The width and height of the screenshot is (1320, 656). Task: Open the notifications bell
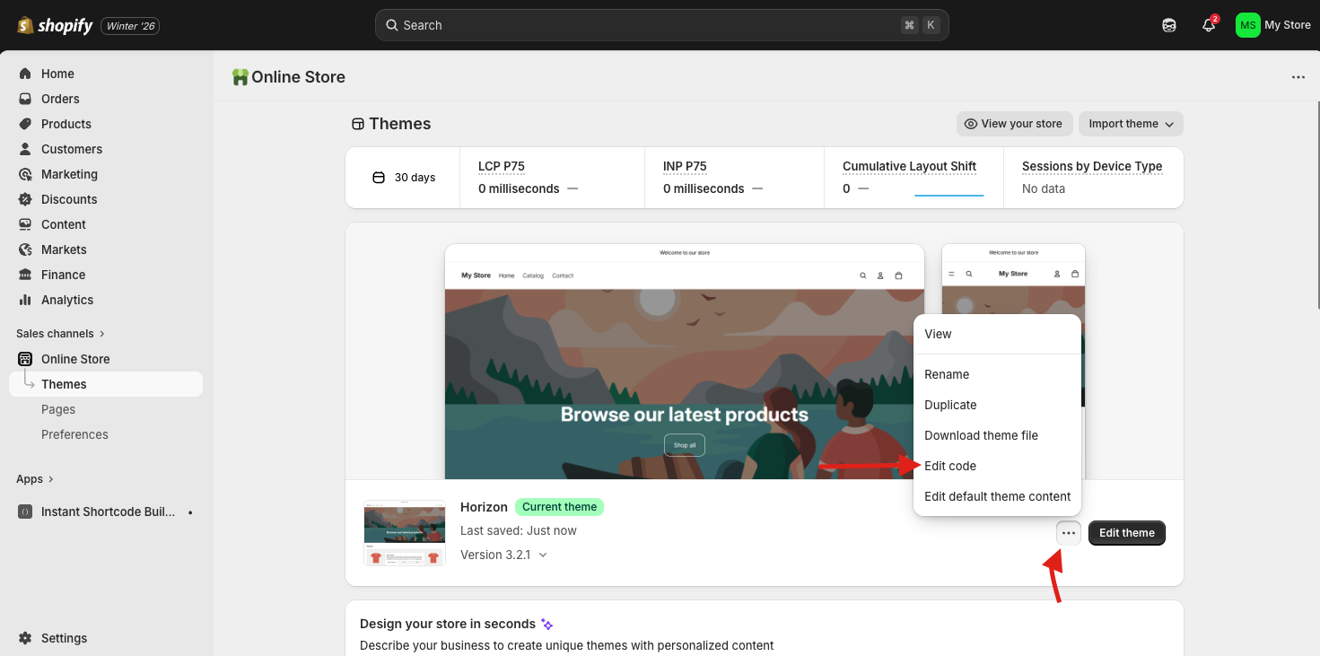tap(1207, 25)
